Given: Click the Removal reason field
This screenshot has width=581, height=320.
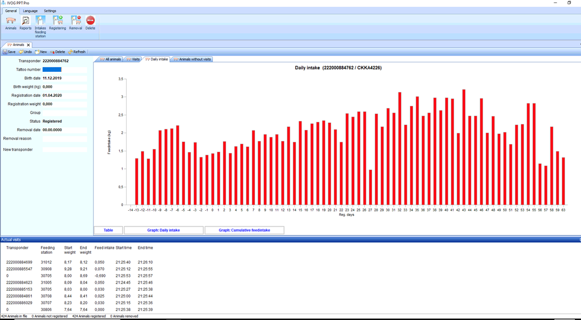Looking at the screenshot, I should point(64,138).
